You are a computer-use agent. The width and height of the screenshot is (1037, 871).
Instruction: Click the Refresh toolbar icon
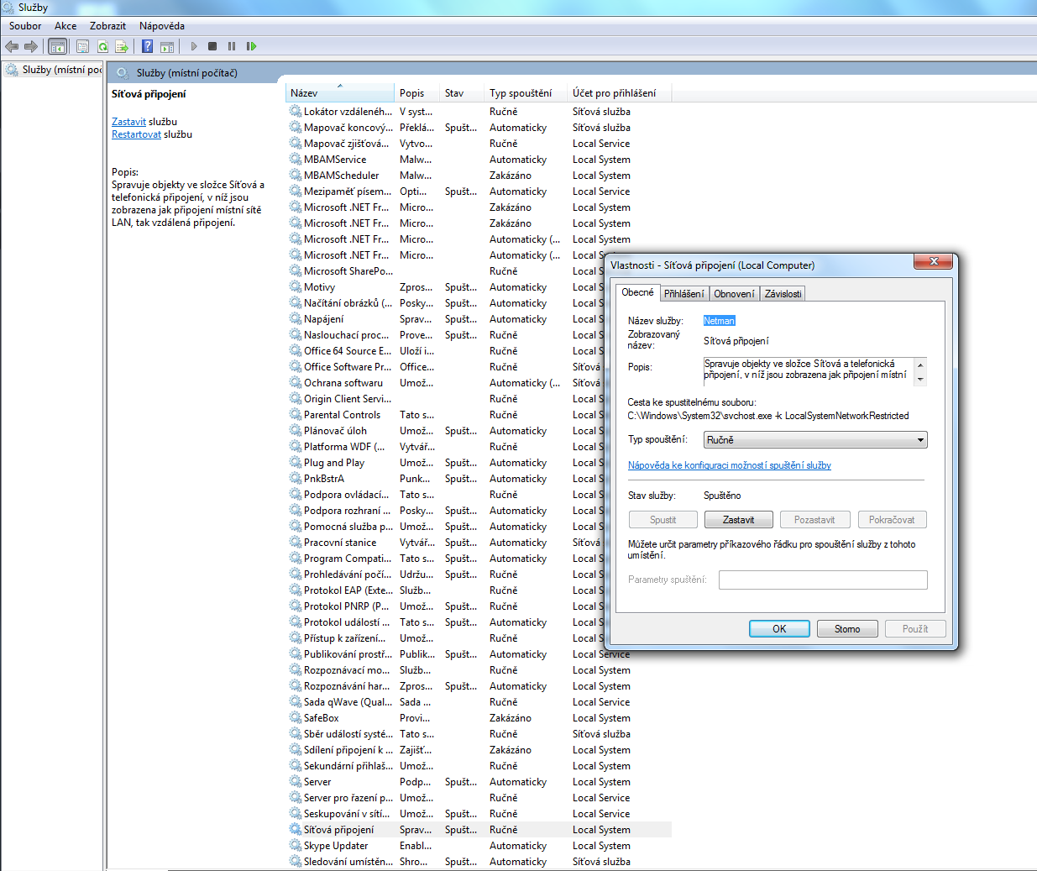coord(102,46)
